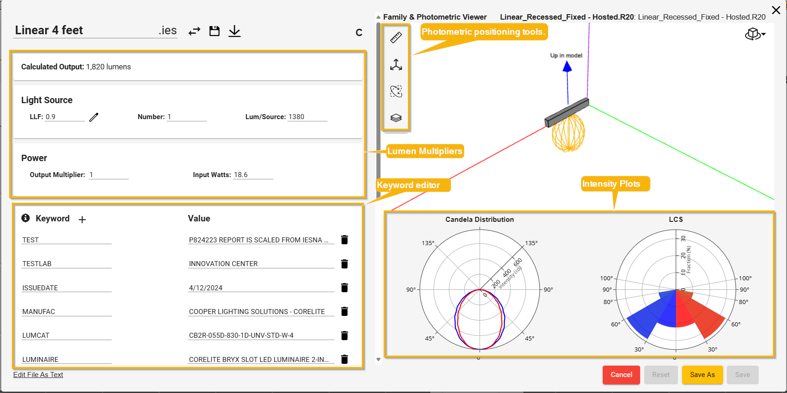Open the 3D view cube dropdown
Screen dimensions: 787x393
755,34
